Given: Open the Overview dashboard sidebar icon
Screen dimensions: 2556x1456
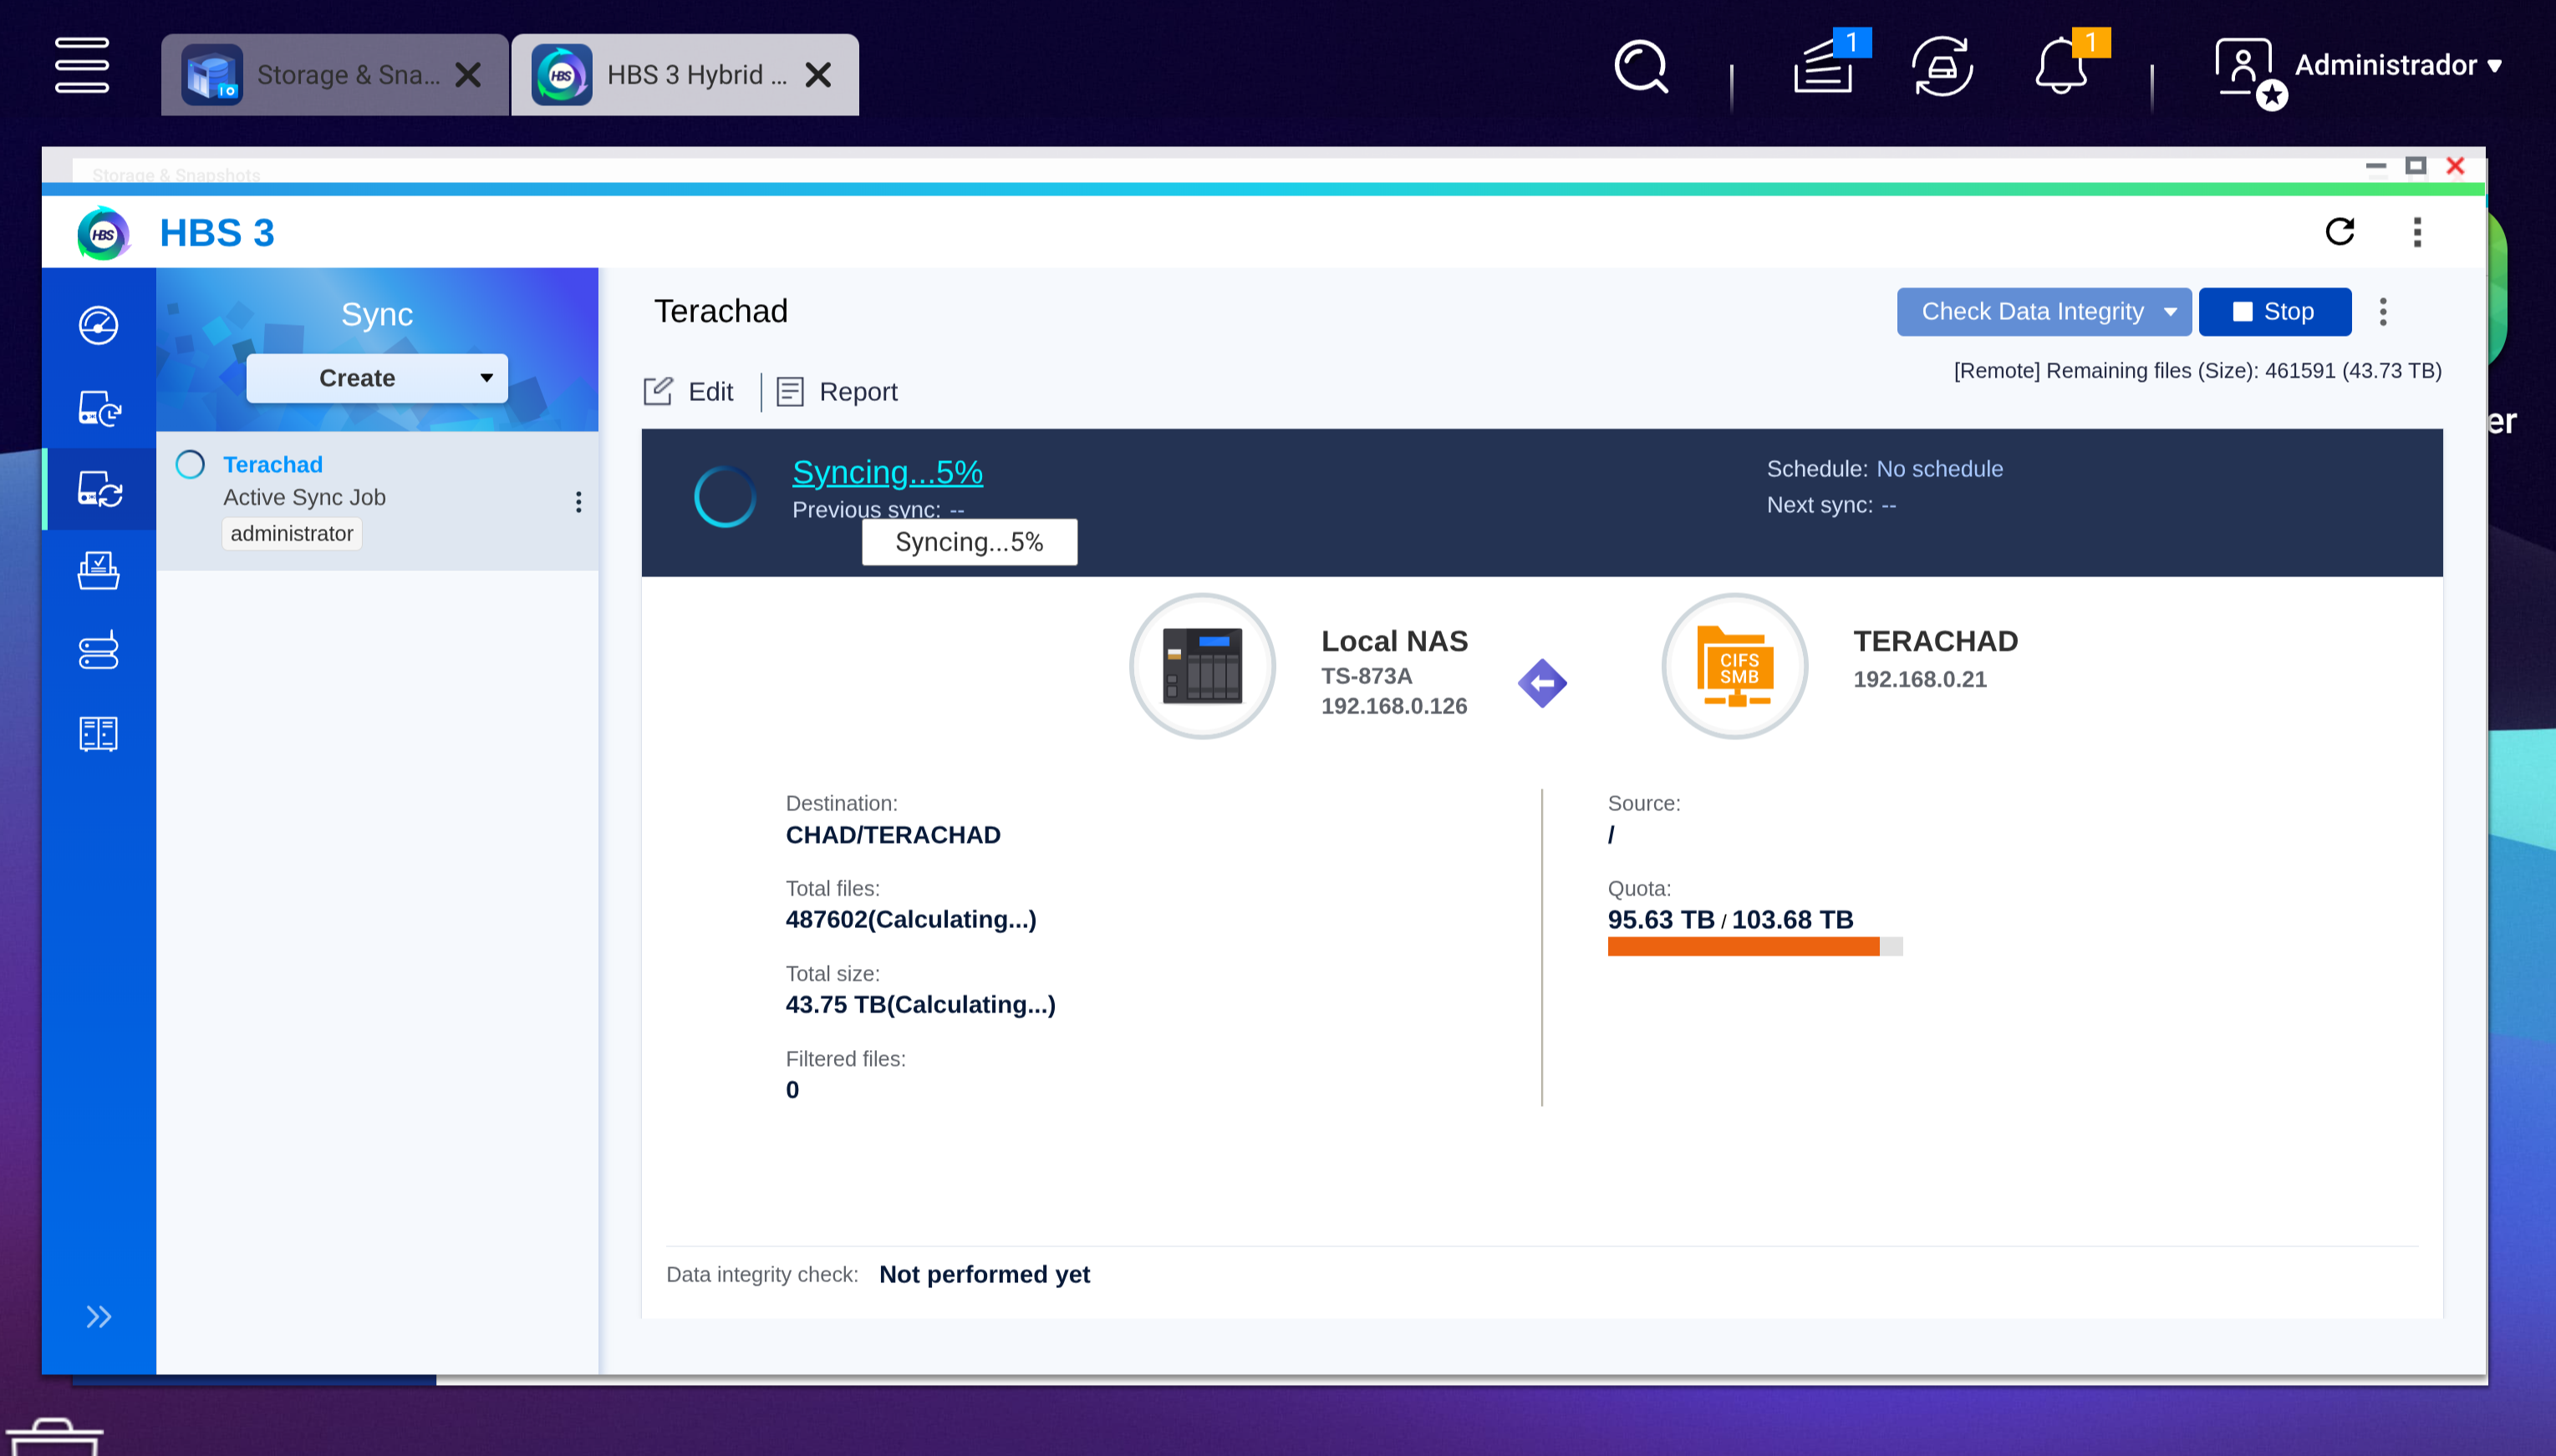Looking at the screenshot, I should point(98,325).
